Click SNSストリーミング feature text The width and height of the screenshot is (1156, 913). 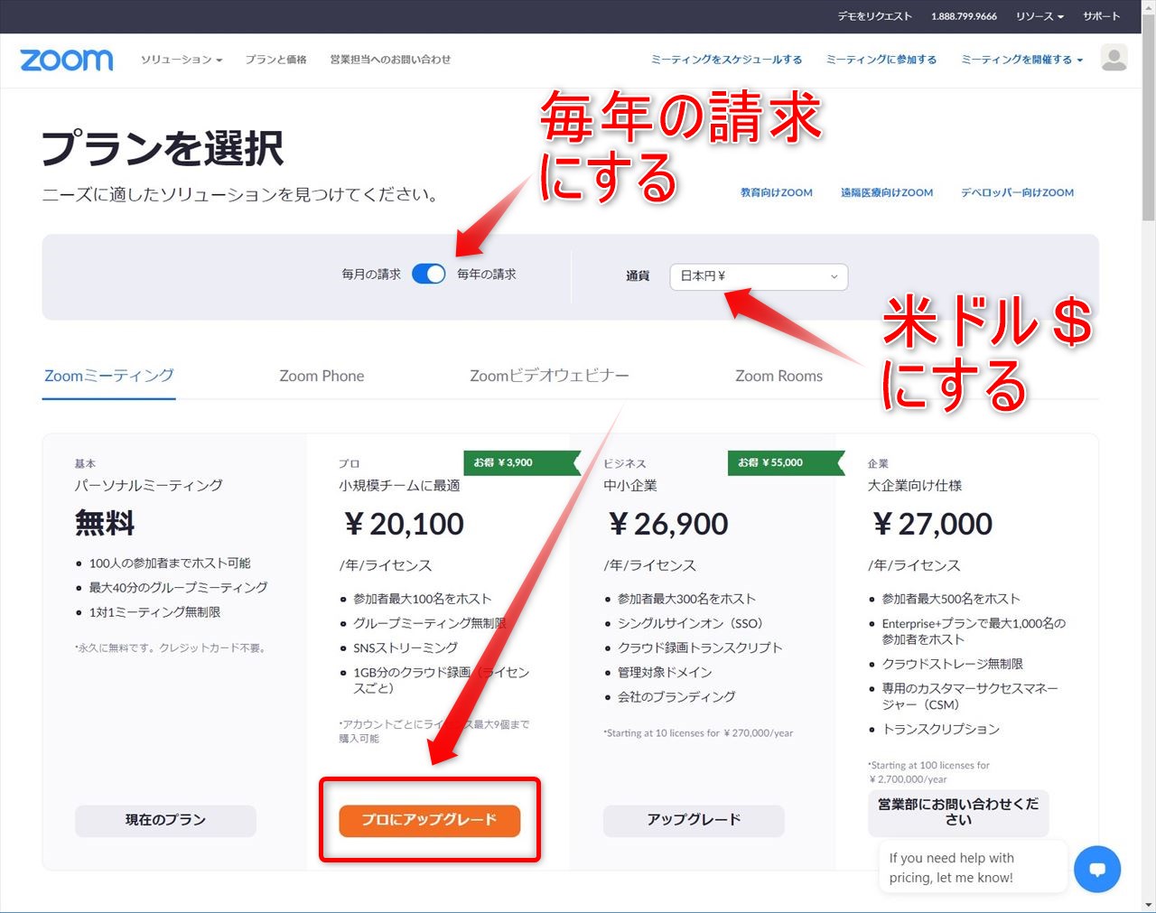[x=406, y=647]
